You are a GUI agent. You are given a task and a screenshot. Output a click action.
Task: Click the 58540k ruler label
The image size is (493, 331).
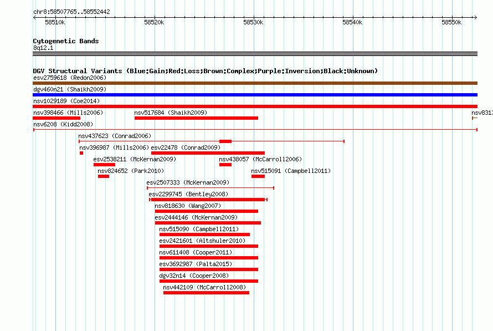tap(352, 22)
